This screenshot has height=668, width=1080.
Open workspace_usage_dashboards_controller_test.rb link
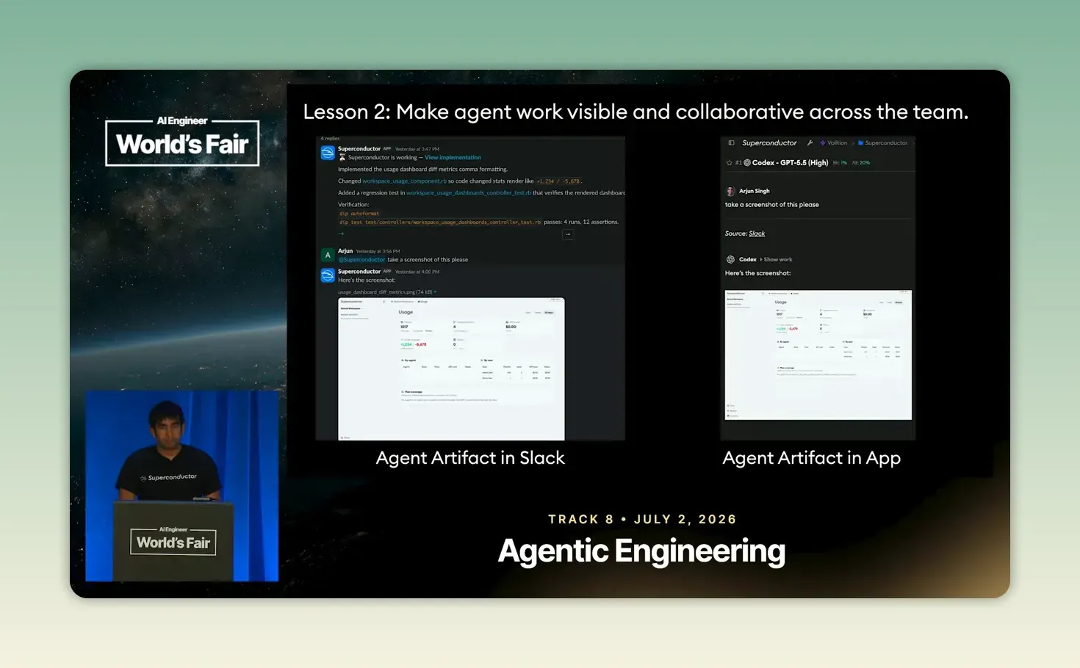(x=469, y=192)
